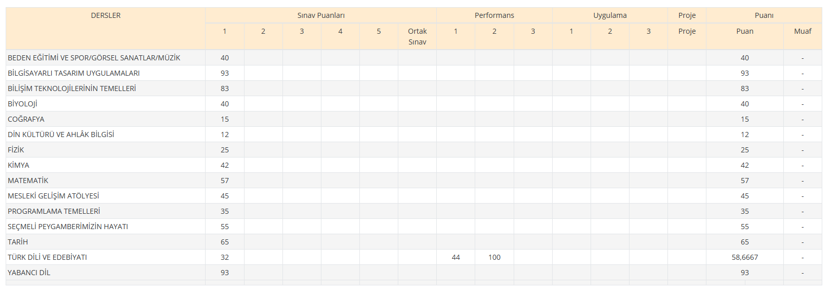Click FİZİK's first exam score cell
This screenshot has width=831, height=291.
225,150
